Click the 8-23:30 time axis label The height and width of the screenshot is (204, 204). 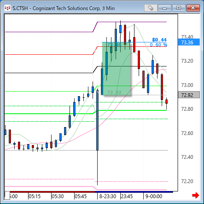[x=108, y=196]
